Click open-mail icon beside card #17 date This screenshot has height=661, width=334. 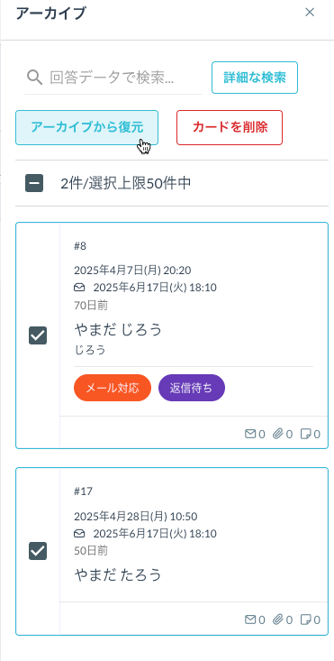(x=79, y=534)
